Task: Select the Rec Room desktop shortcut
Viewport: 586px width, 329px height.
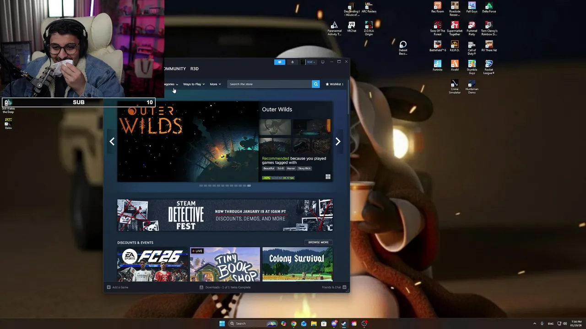Action: pos(438,8)
